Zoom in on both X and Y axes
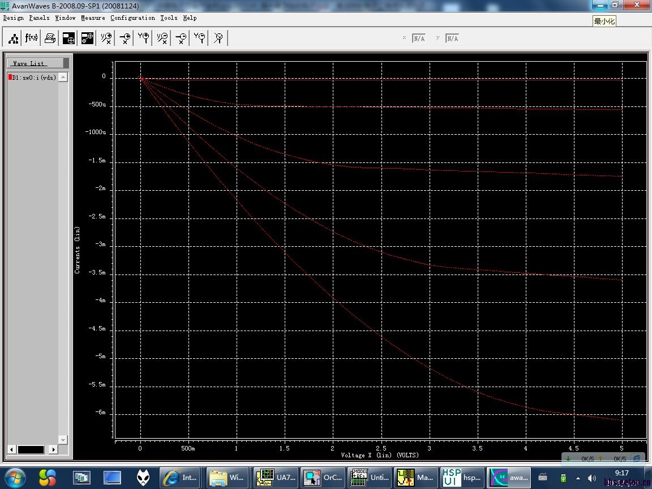The height and width of the screenshot is (489, 652). tap(106, 38)
